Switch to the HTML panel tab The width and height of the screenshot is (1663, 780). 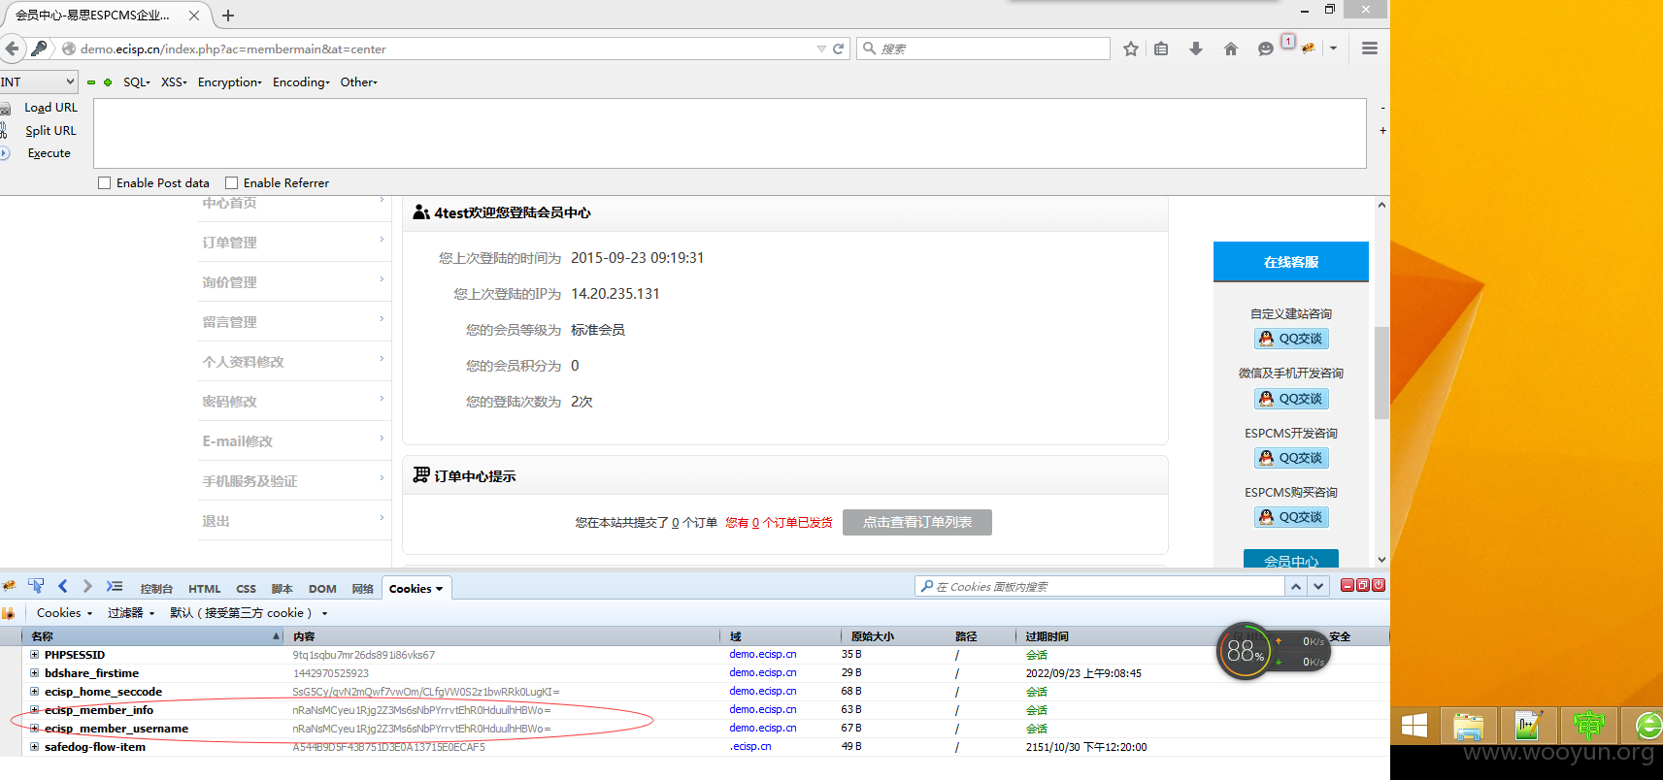204,589
